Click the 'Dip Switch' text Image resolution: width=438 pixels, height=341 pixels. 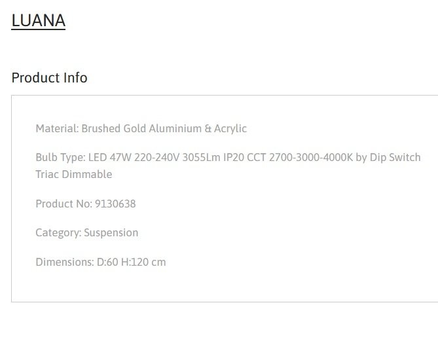coord(395,158)
